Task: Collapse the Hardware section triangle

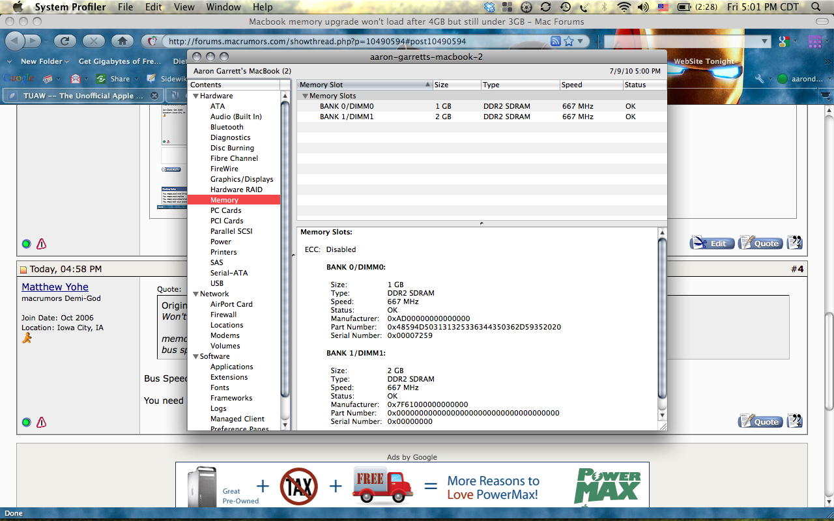Action: click(x=195, y=96)
